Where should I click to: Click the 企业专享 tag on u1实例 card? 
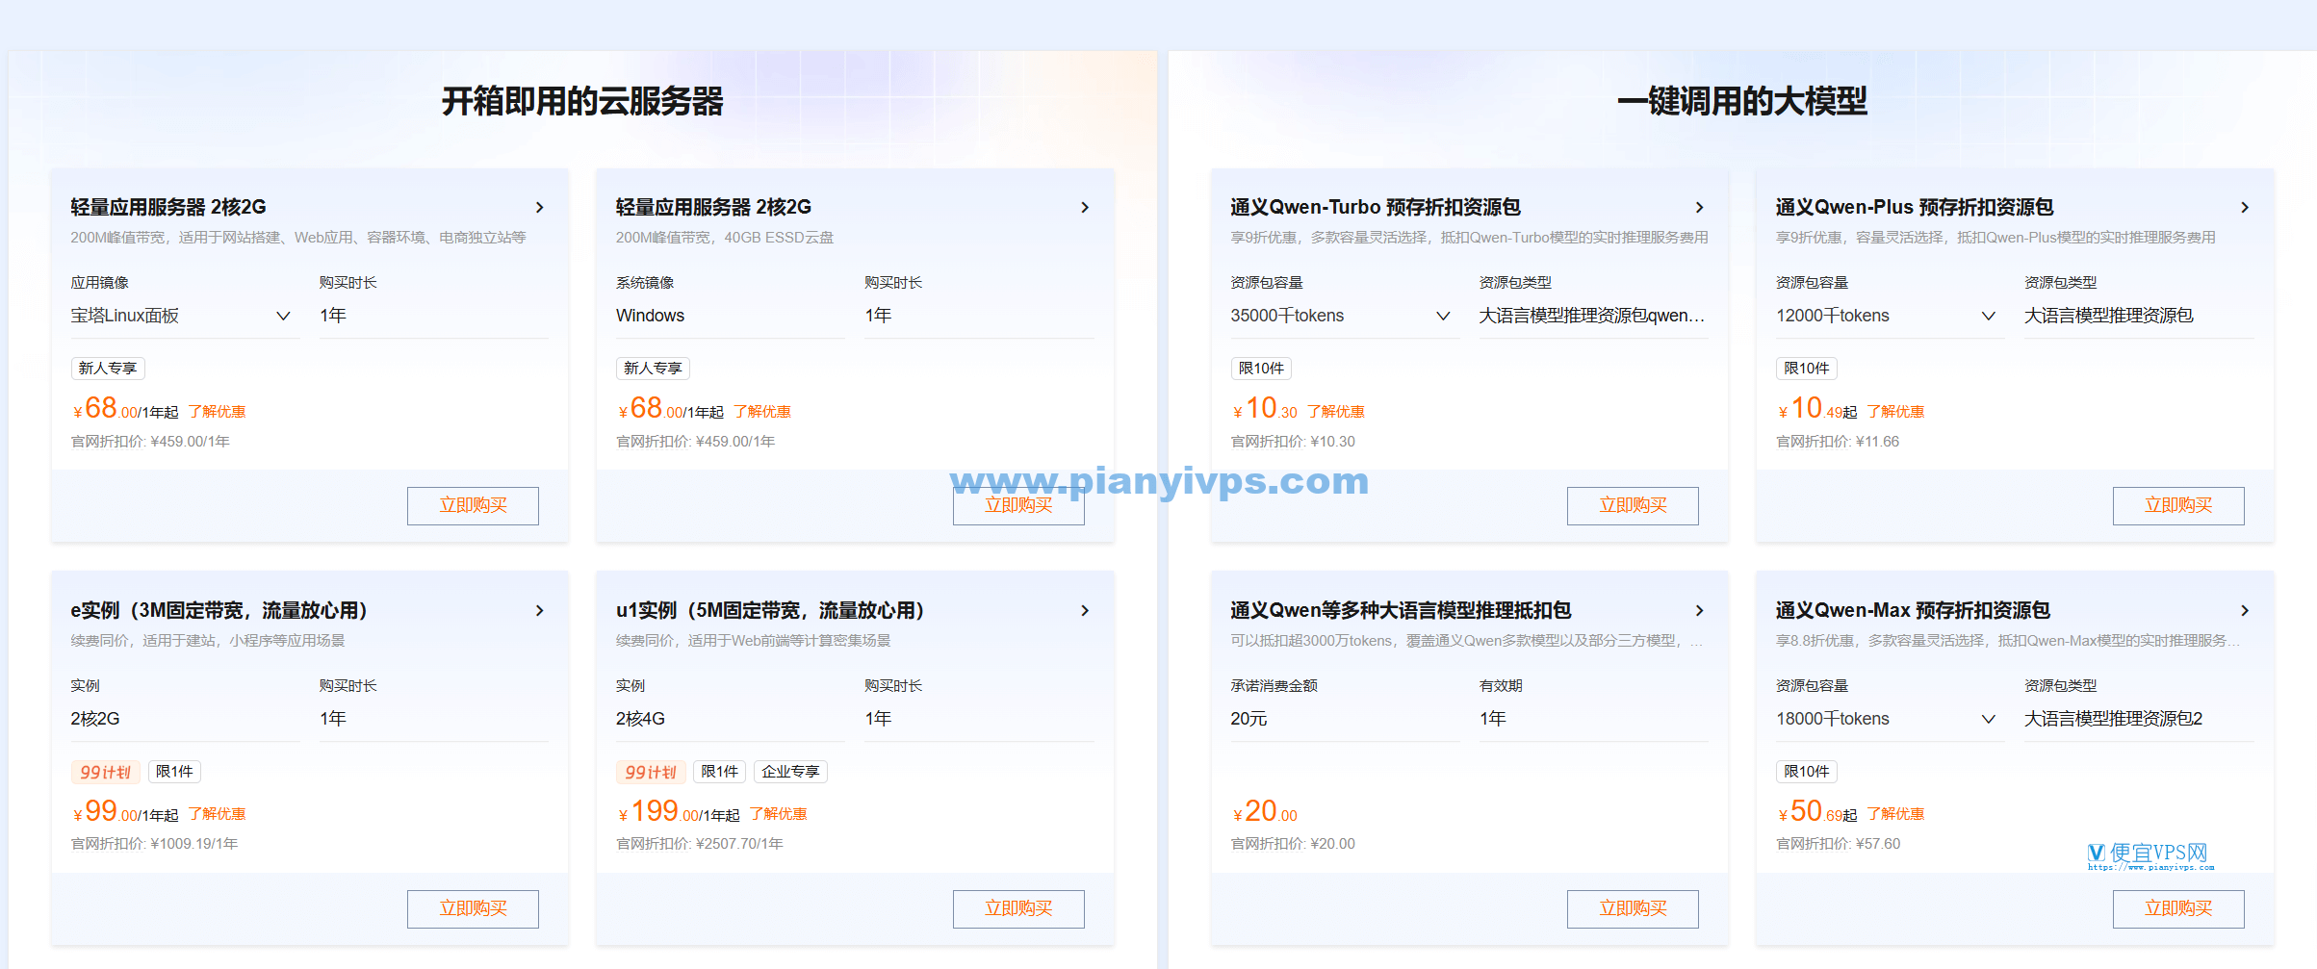pos(790,772)
